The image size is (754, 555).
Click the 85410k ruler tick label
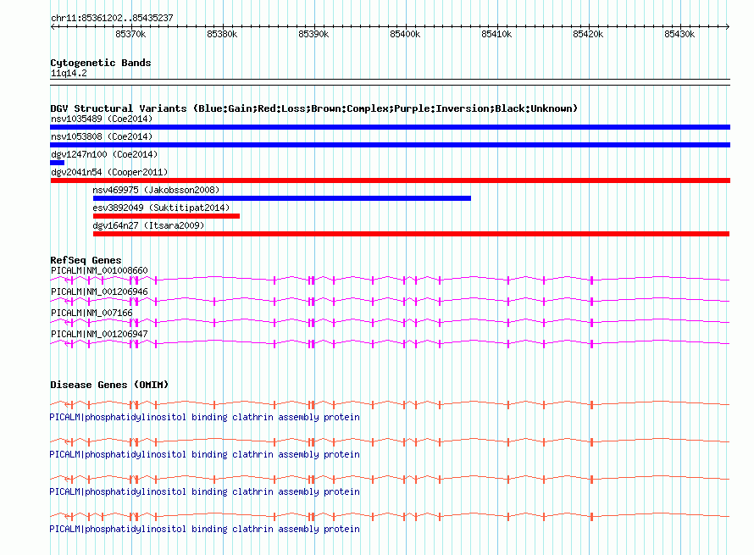coord(496,34)
